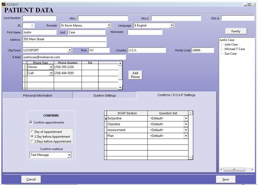Select Day of Appointment radio option

tap(32, 132)
